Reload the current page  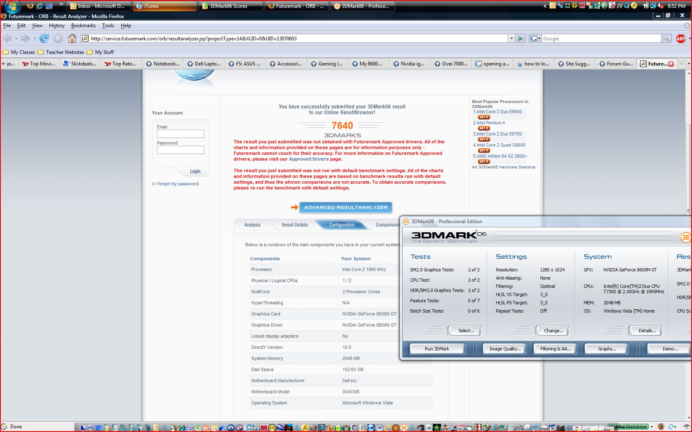pyautogui.click(x=44, y=38)
